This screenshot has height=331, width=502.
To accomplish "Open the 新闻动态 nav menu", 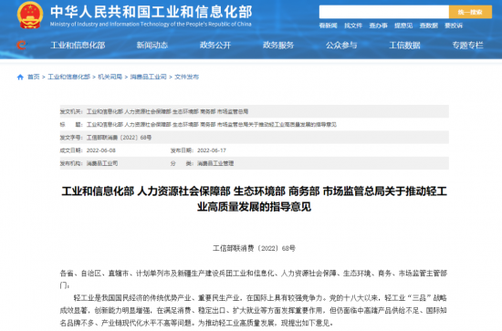I will 152,45.
